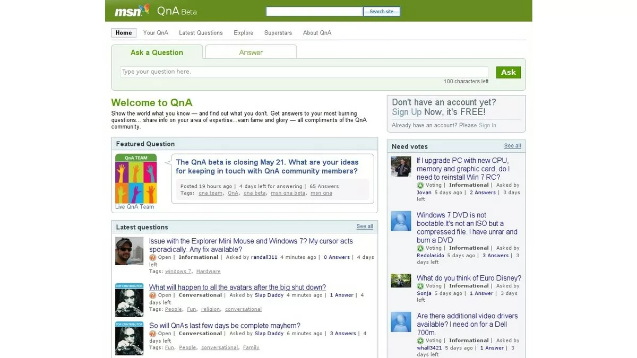Focus the site search box

point(314,12)
